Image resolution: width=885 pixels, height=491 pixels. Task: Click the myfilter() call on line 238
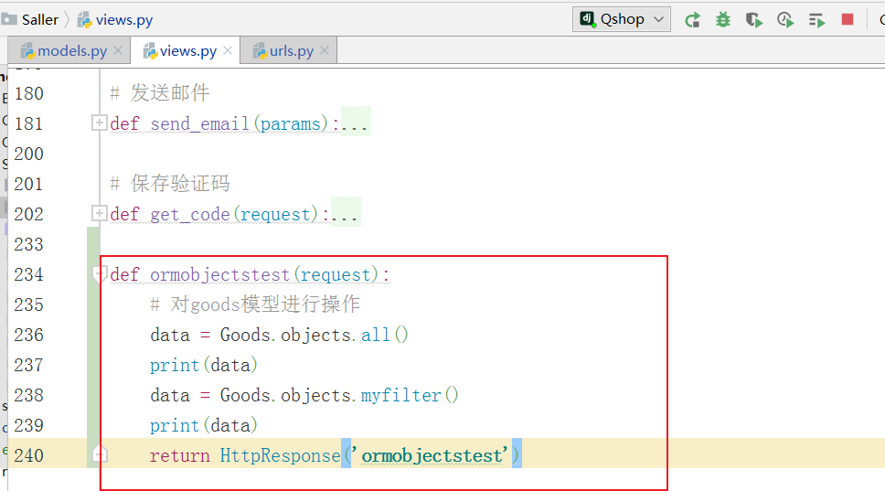coord(410,396)
